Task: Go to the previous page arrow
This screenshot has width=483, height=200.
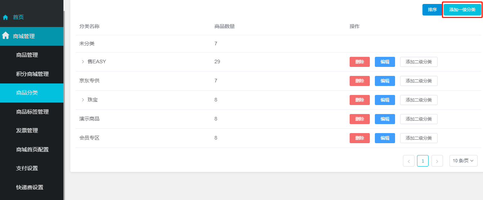Action: coord(408,161)
